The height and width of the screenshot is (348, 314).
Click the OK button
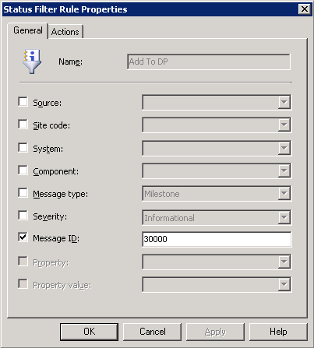pyautogui.click(x=89, y=332)
